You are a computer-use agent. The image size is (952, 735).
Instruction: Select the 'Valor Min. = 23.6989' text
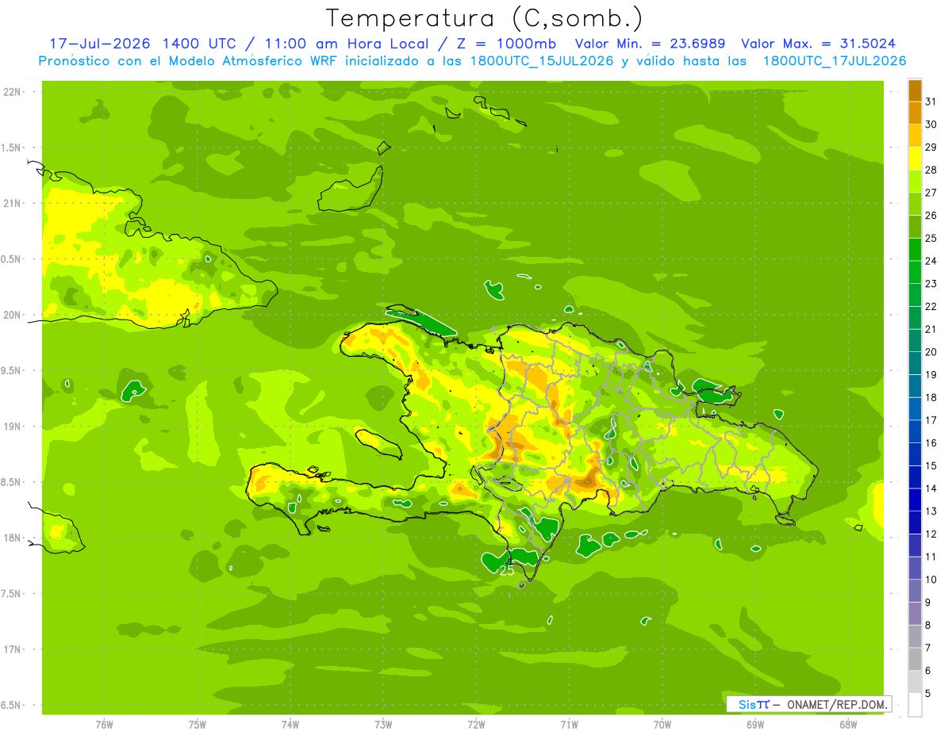(651, 44)
